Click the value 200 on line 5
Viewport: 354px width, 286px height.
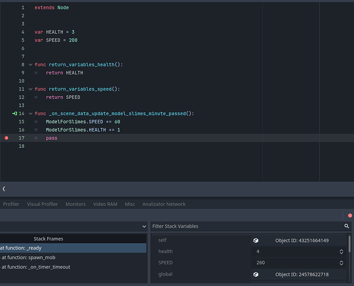coord(73,40)
